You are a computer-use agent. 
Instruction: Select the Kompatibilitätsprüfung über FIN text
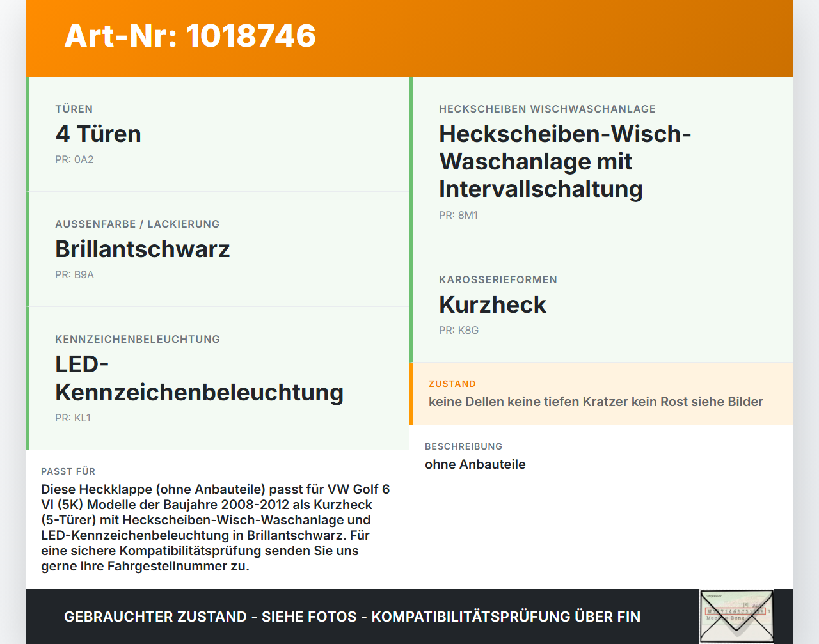click(506, 617)
